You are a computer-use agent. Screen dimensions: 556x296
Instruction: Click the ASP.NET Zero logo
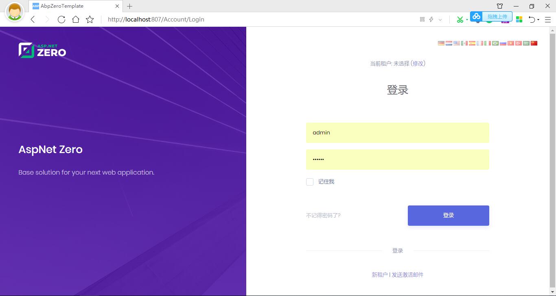pyautogui.click(x=42, y=50)
